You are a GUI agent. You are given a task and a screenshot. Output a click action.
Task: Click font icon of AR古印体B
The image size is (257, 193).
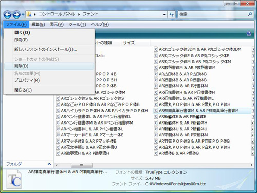(156, 74)
